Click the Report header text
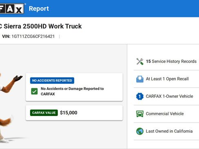The height and width of the screenshot is (149, 199). [39, 9]
